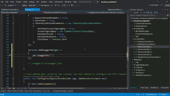Click the Solution Explorer Home icon
This screenshot has height=96, width=170.
135,13
